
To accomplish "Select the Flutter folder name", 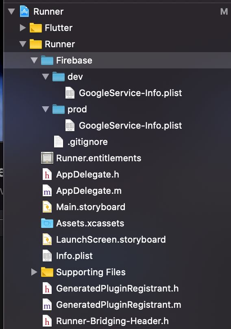I will pos(59,28).
